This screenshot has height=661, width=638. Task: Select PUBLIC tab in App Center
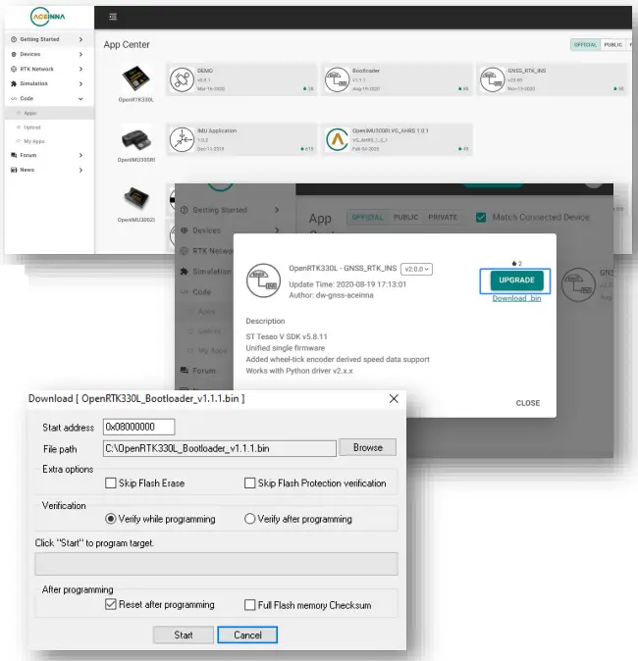tap(612, 45)
